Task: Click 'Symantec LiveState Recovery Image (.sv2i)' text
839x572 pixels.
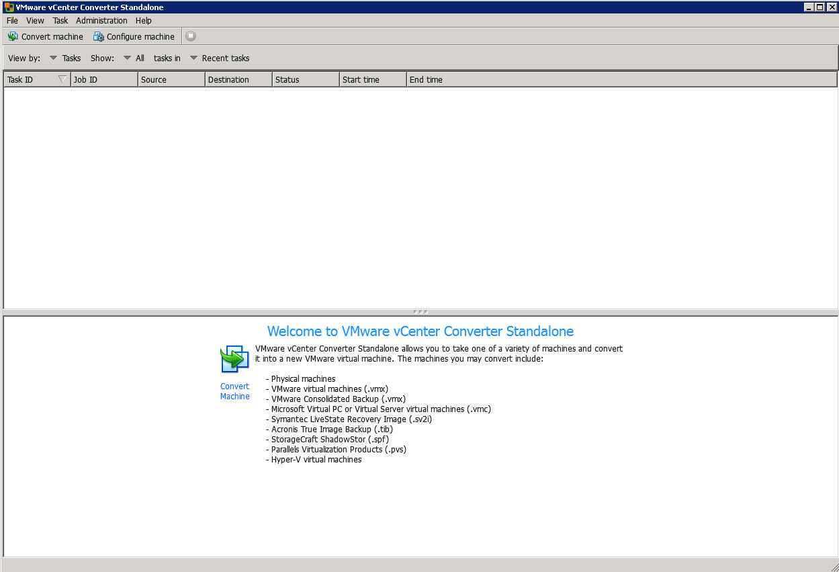Action: click(x=351, y=419)
